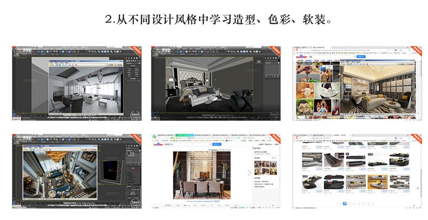Open the gray modular sofa thumbnail in the last row

point(399,182)
